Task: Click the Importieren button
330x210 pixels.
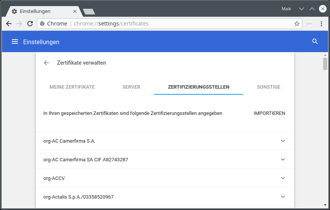Action: [269, 113]
